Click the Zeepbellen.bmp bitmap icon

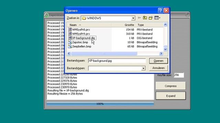point(70,46)
